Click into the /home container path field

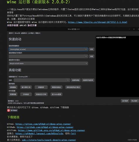click(x=47, y=49)
